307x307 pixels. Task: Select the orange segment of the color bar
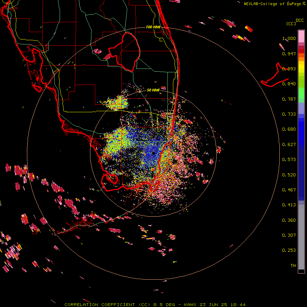point(301,59)
